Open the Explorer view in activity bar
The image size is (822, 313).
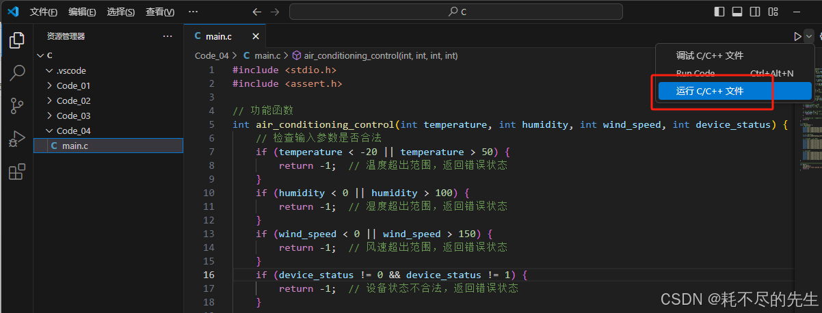pyautogui.click(x=16, y=40)
